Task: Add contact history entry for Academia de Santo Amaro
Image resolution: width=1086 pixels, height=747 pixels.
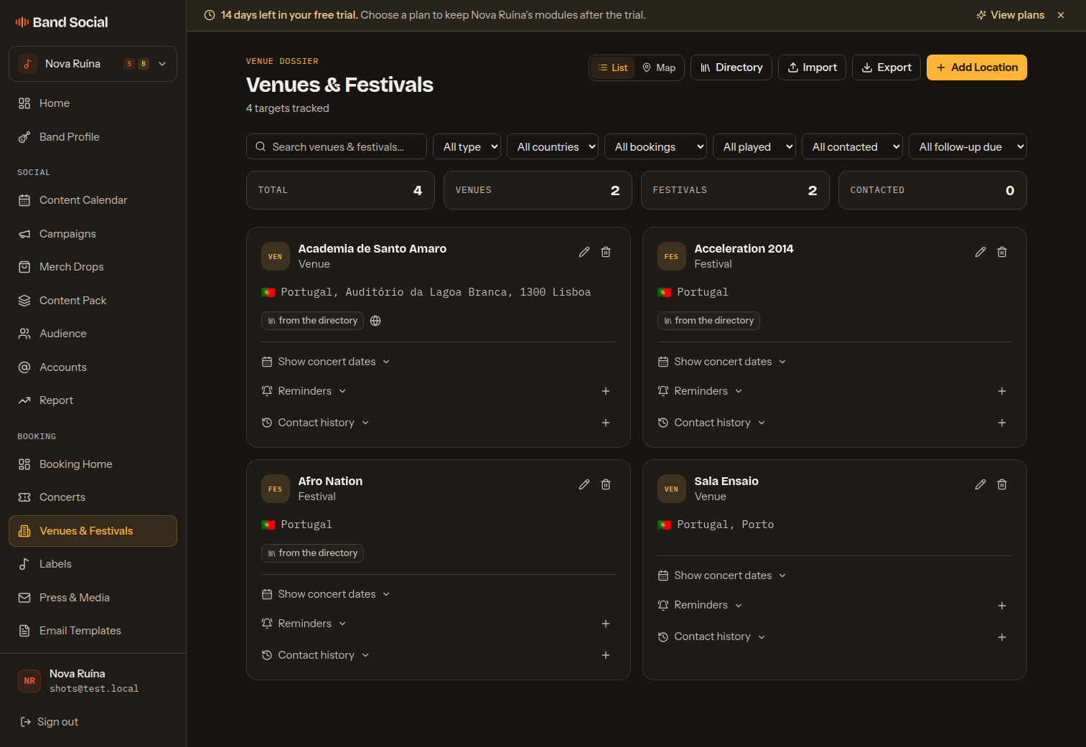Action: pyautogui.click(x=606, y=423)
